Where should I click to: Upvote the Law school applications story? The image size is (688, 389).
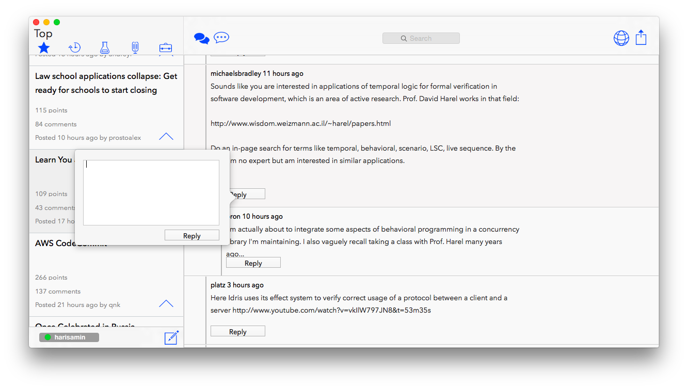click(x=166, y=137)
